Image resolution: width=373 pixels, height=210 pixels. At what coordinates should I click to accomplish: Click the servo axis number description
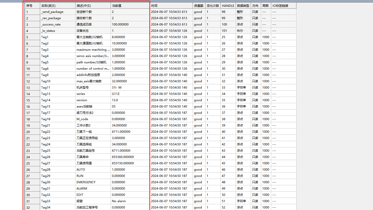93,56
